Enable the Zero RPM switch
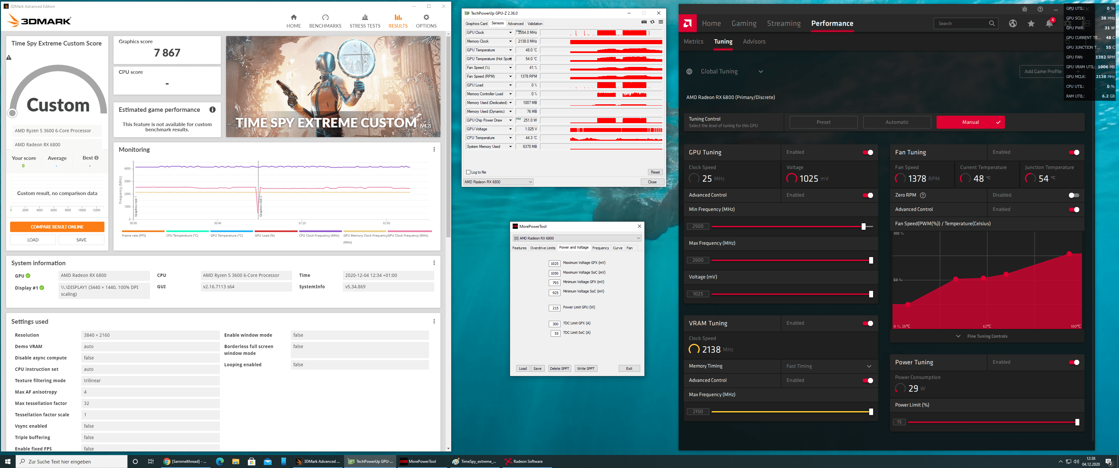 tap(1073, 195)
